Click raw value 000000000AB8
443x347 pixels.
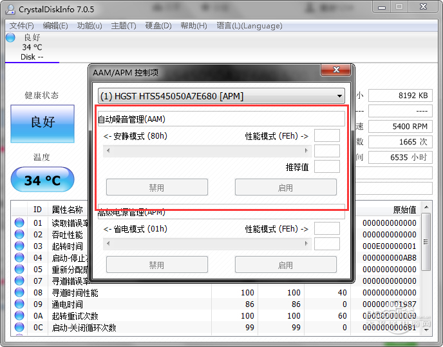click(x=390, y=257)
